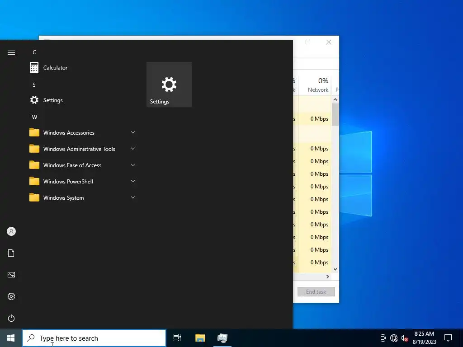Show the clock and date flyout
The width and height of the screenshot is (463, 347).
(x=424, y=338)
